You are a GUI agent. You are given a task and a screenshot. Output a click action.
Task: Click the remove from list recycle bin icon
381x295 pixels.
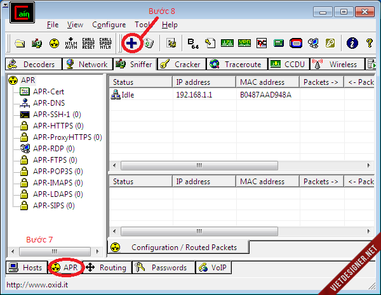(149, 44)
